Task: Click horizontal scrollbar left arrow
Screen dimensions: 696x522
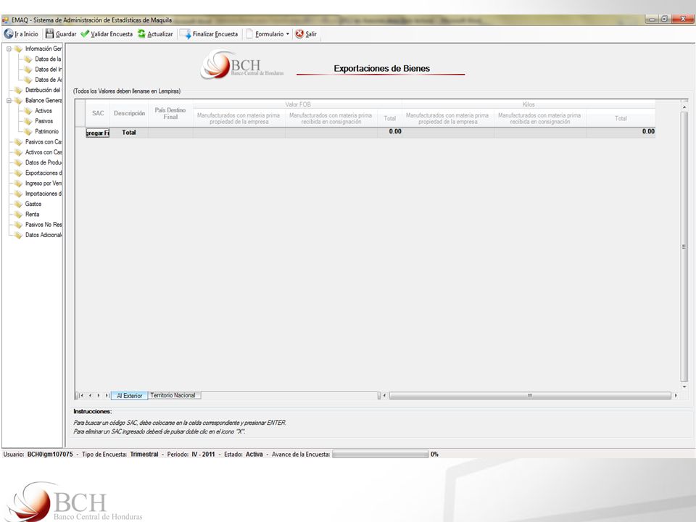Action: [384, 396]
